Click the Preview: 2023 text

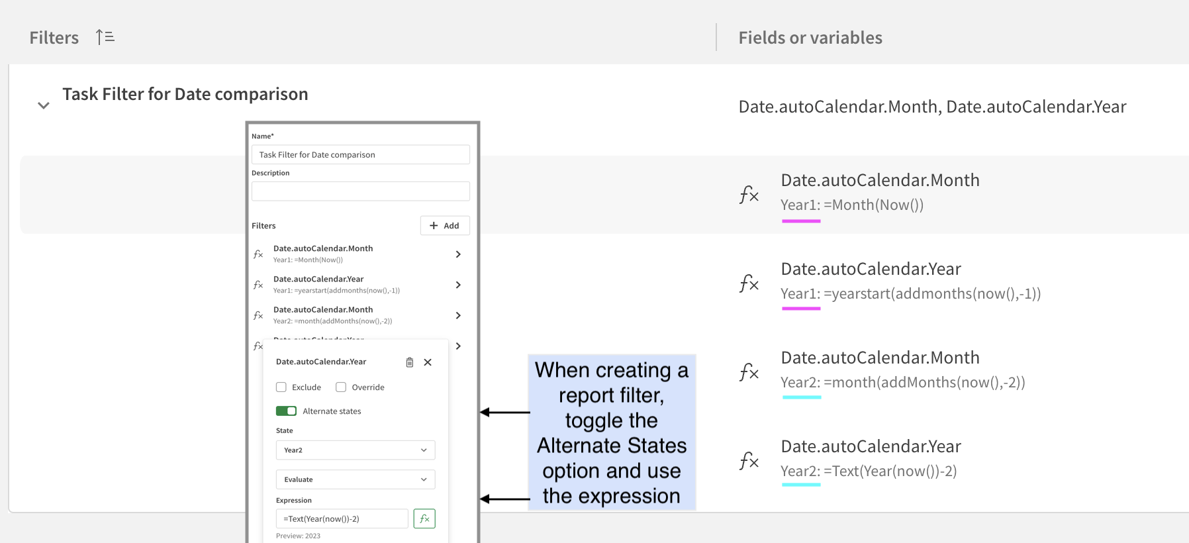pyautogui.click(x=298, y=536)
